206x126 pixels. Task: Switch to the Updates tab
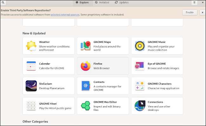coord(122,3)
